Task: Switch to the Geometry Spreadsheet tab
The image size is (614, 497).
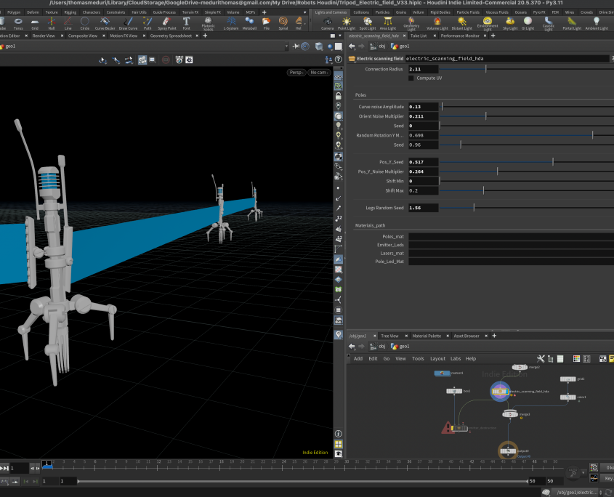Action: 171,36
